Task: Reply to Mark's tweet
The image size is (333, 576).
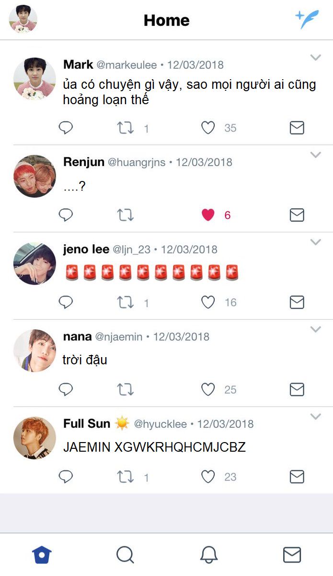Action: tap(66, 128)
